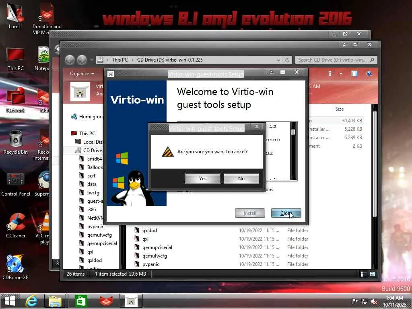Open the red cube taskbar app
Viewport: 412px width, 309px height.
(106, 301)
